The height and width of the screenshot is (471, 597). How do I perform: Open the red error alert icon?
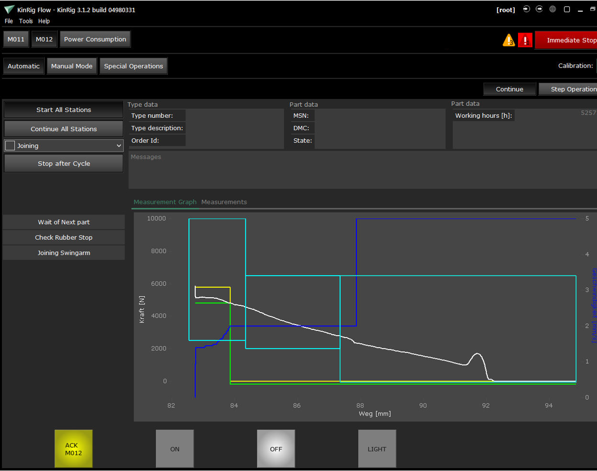click(525, 40)
